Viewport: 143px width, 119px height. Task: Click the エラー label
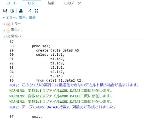pos(16,24)
